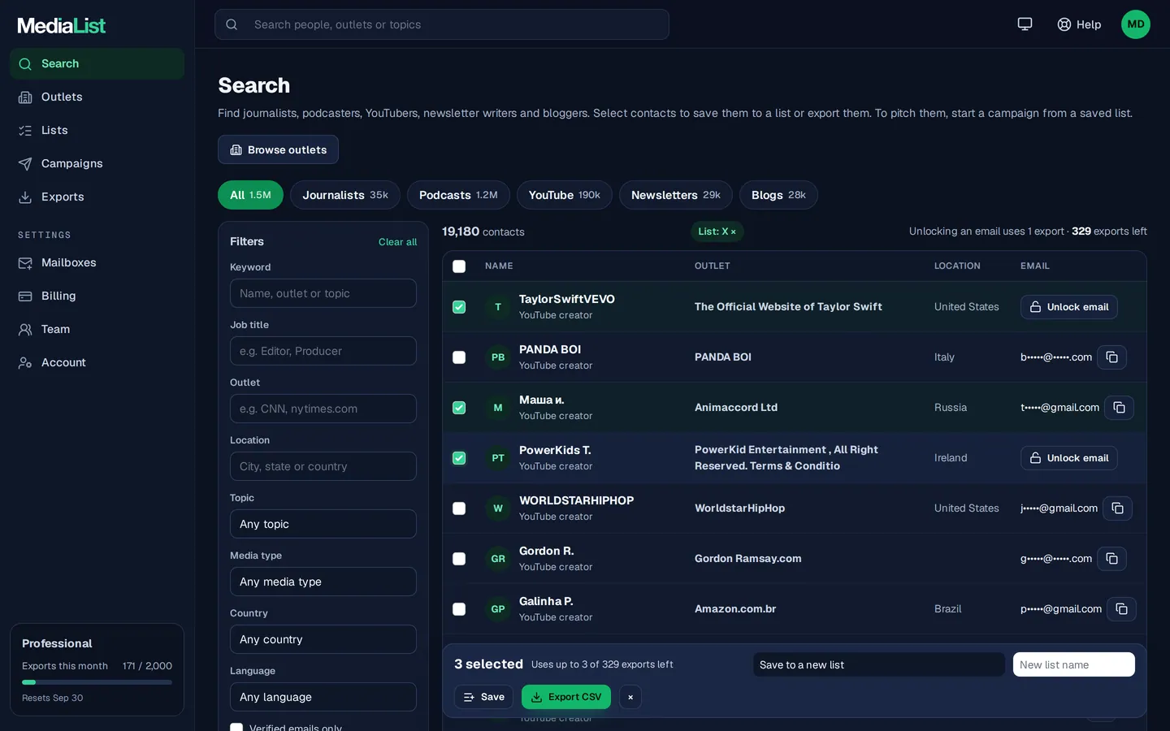Screen dimensions: 1170x731
Task: Open Help from the top bar
Action: click(x=1079, y=24)
